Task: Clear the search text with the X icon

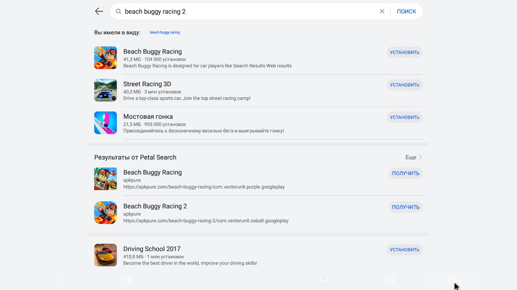Action: coord(382,11)
